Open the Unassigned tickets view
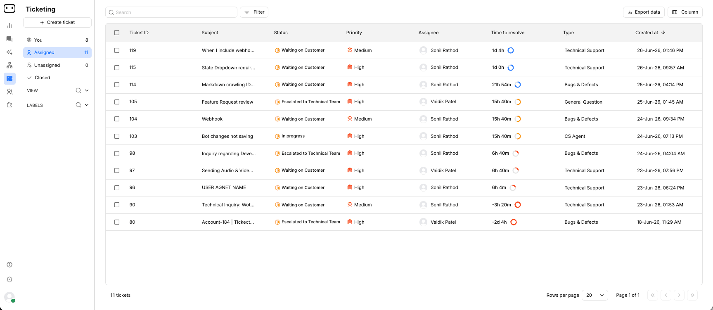Screen dimensions: 713x310 coord(57,65)
